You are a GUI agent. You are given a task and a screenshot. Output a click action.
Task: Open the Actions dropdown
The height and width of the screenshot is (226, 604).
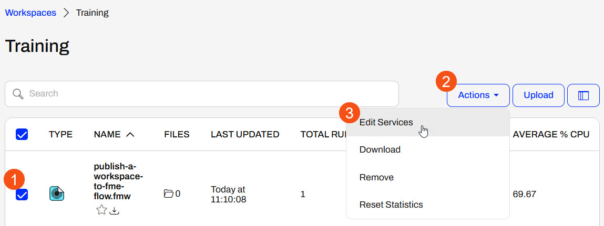(478, 95)
